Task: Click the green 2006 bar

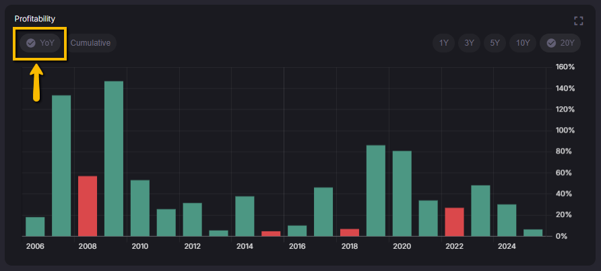Action: [35, 227]
